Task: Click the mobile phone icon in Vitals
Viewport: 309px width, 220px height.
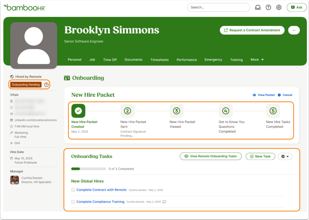Action: 12,108
